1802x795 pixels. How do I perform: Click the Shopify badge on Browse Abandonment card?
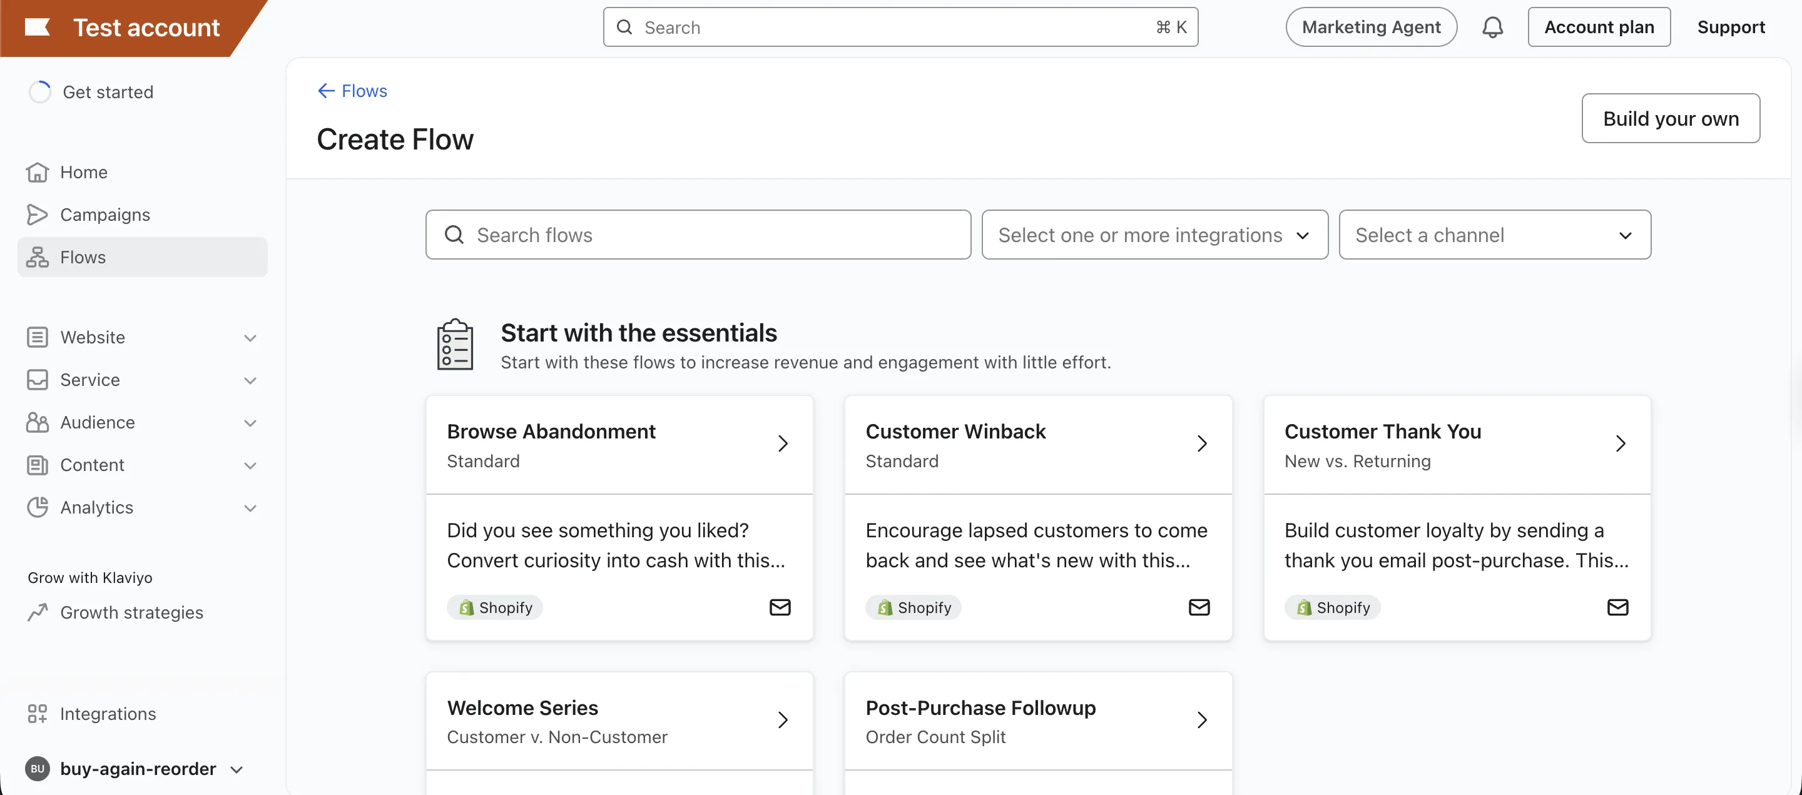tap(496, 607)
